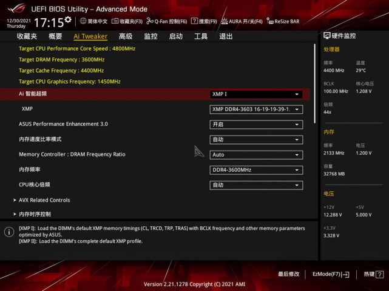Open the 内存速度比率模式 dropdown
This screenshot has width=389, height=291.
(256, 139)
